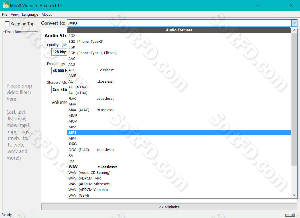The height and width of the screenshot is (218, 300).
Task: Close the Moo0 Video to Audio window
Action: point(291,5)
